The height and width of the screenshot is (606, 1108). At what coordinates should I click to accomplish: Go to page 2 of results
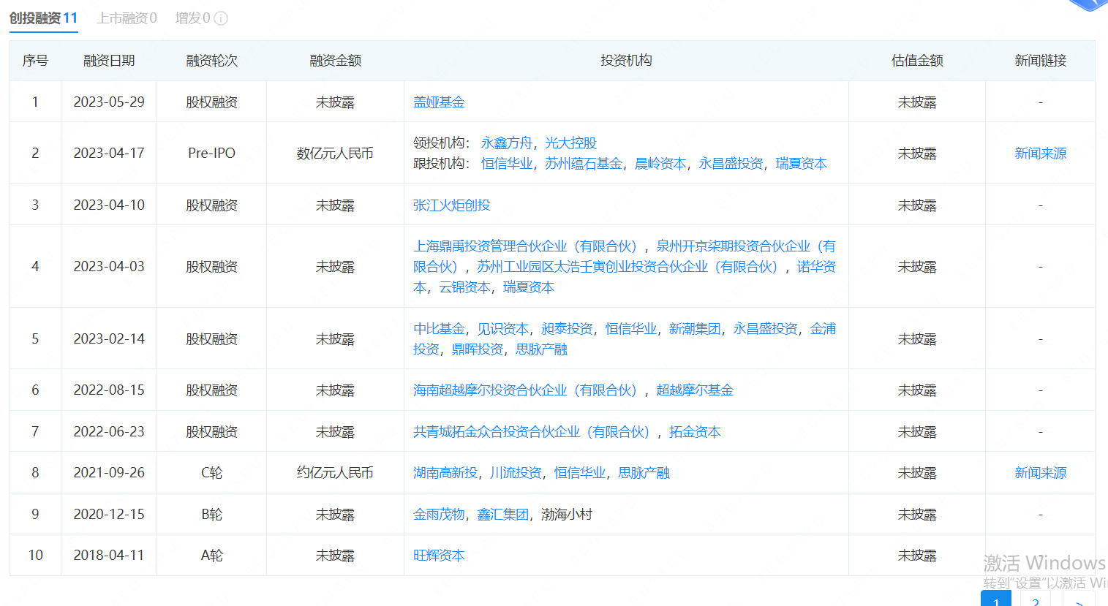point(1036,601)
